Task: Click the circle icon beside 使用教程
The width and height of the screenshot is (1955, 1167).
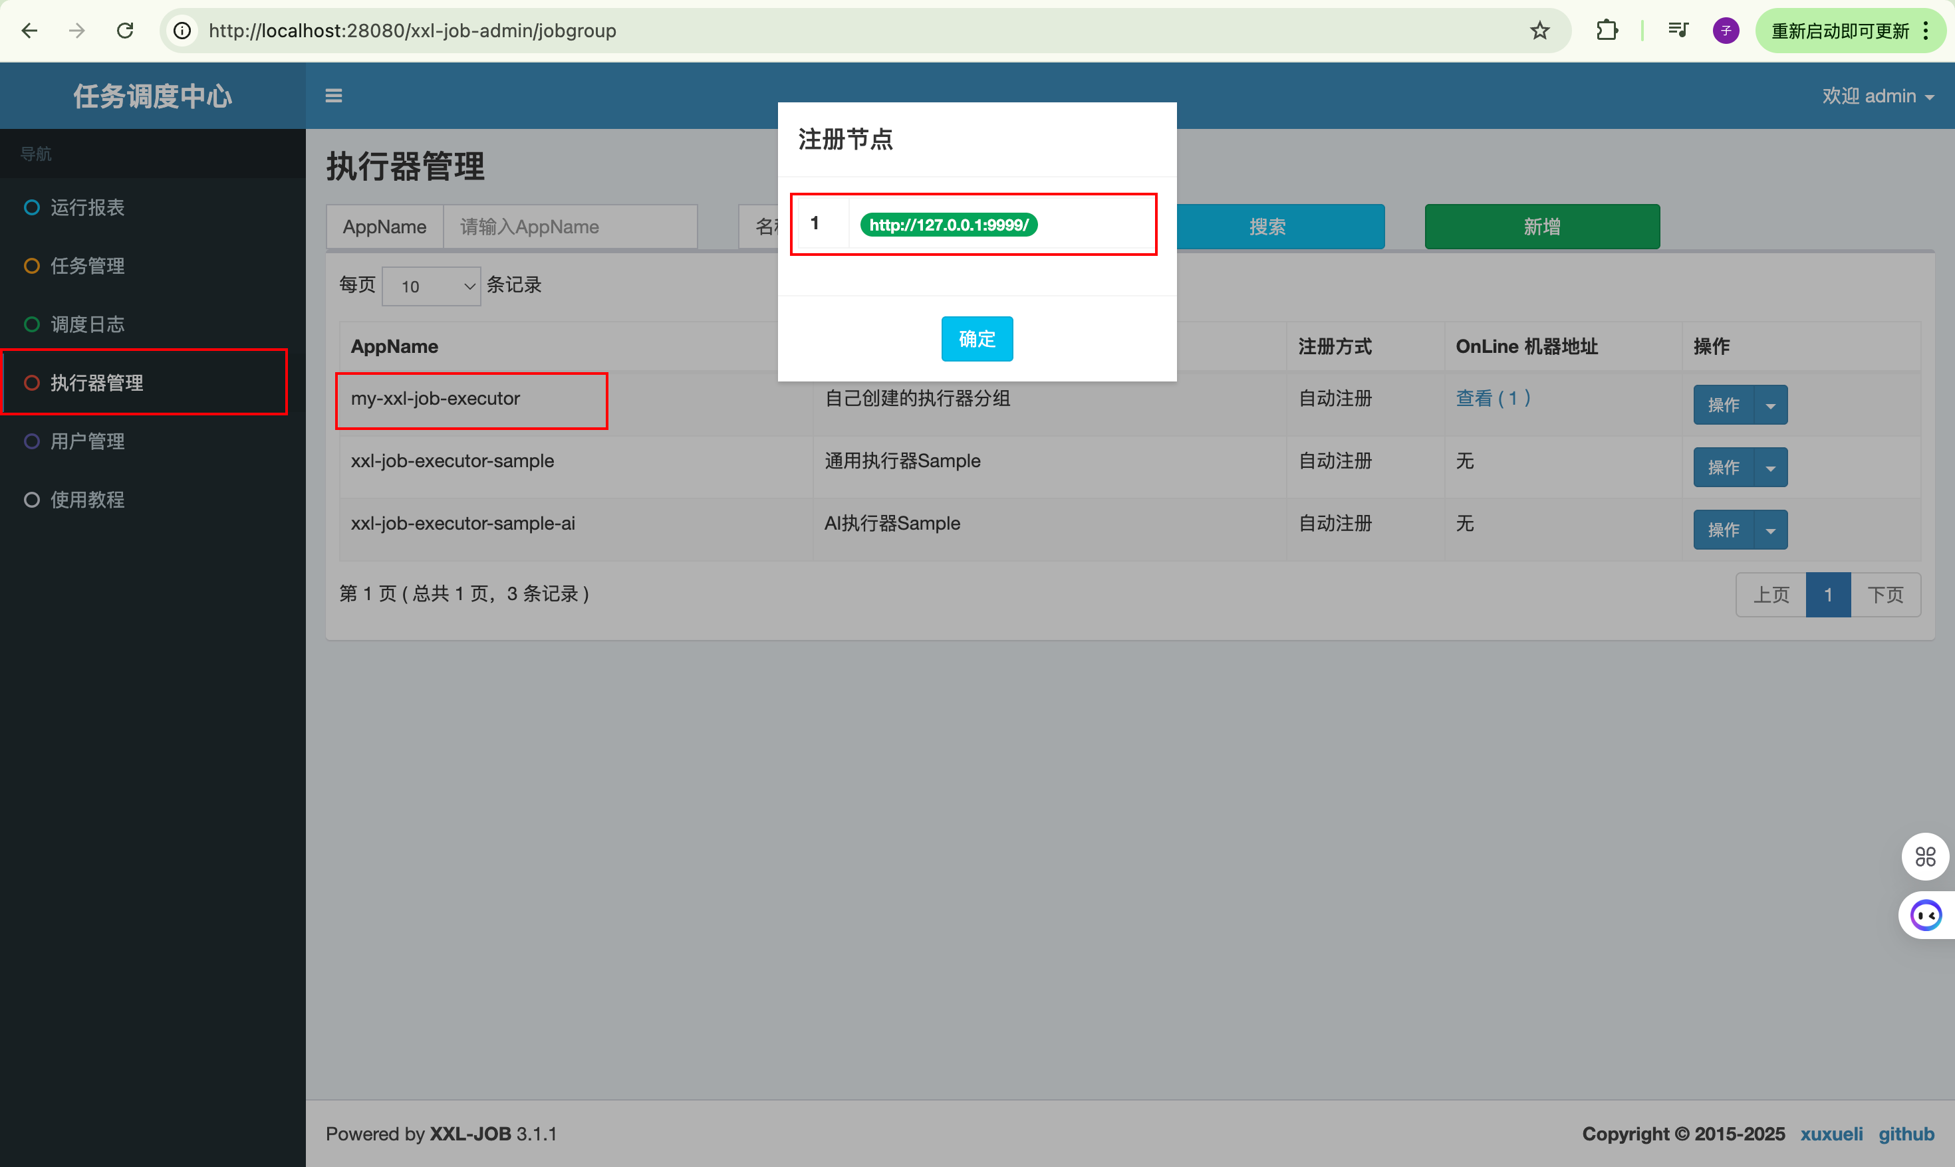Action: (31, 499)
